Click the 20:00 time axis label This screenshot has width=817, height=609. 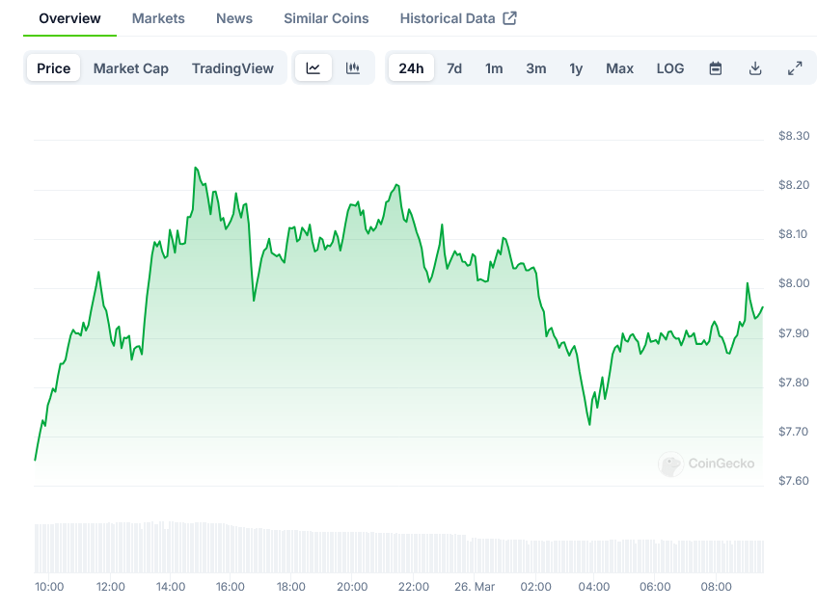tap(352, 587)
